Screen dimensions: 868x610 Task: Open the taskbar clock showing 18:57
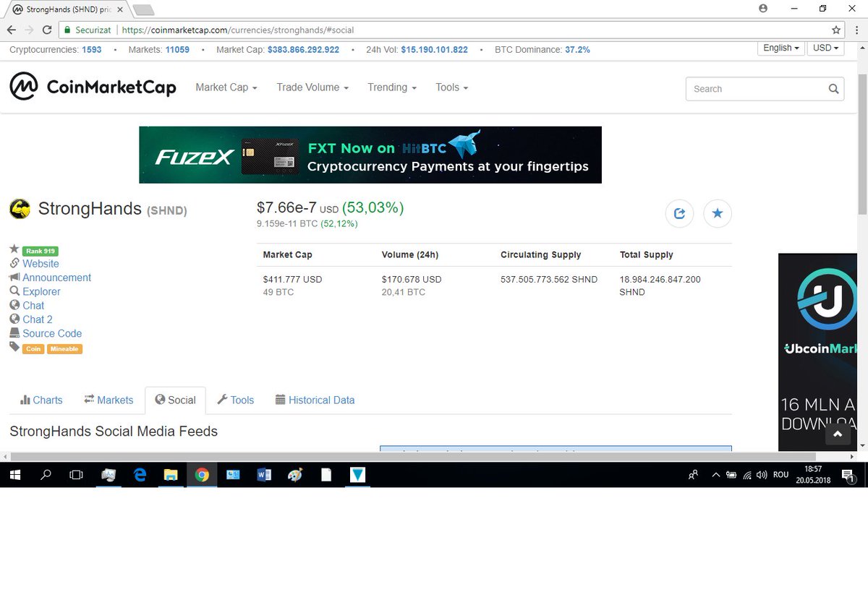[813, 475]
